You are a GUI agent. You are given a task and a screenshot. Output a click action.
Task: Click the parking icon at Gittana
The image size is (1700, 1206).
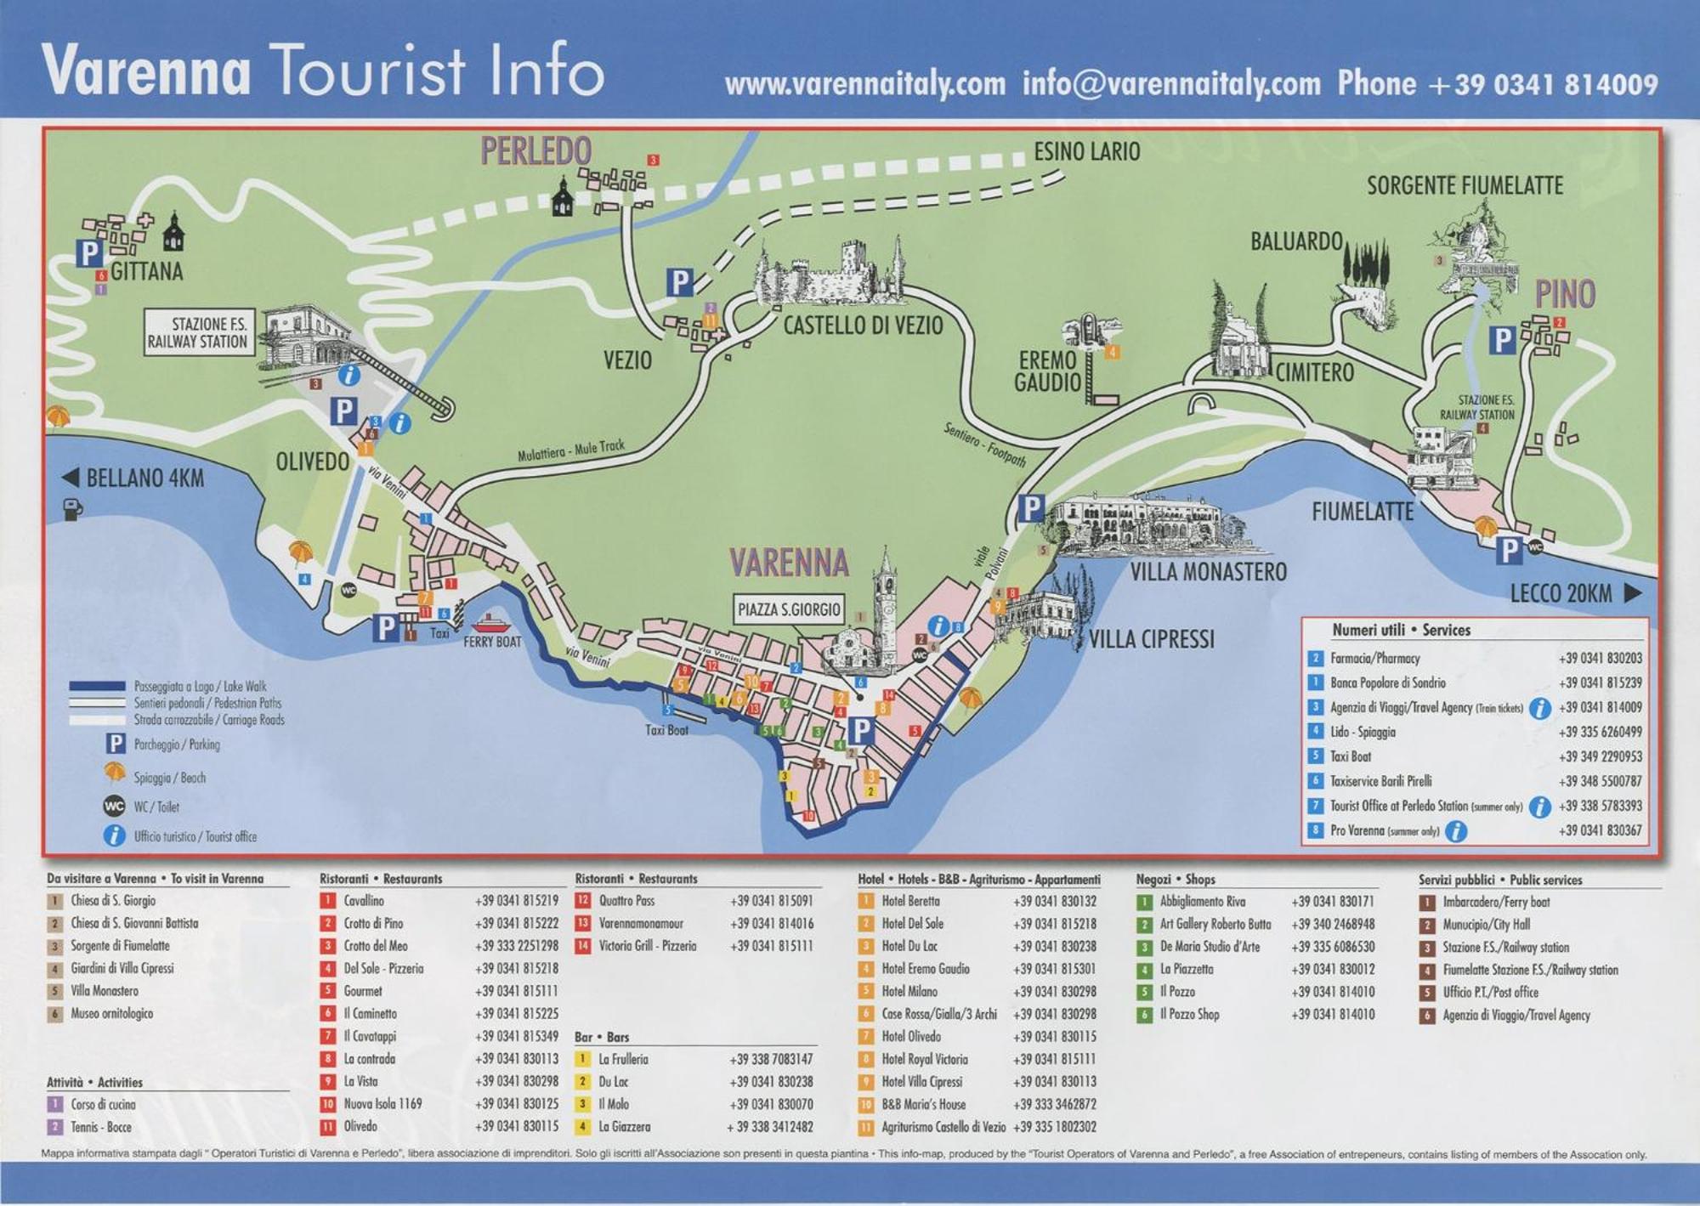point(88,252)
